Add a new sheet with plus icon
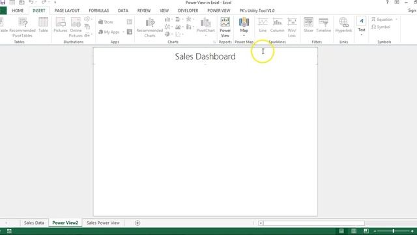417x235 pixels. tap(137, 223)
